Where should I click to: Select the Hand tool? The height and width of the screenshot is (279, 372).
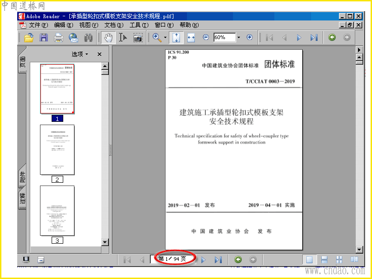(108, 38)
